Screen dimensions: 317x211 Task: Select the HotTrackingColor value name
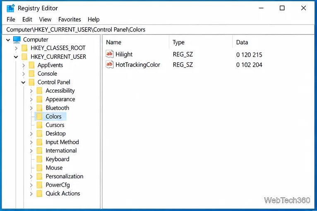tap(138, 65)
